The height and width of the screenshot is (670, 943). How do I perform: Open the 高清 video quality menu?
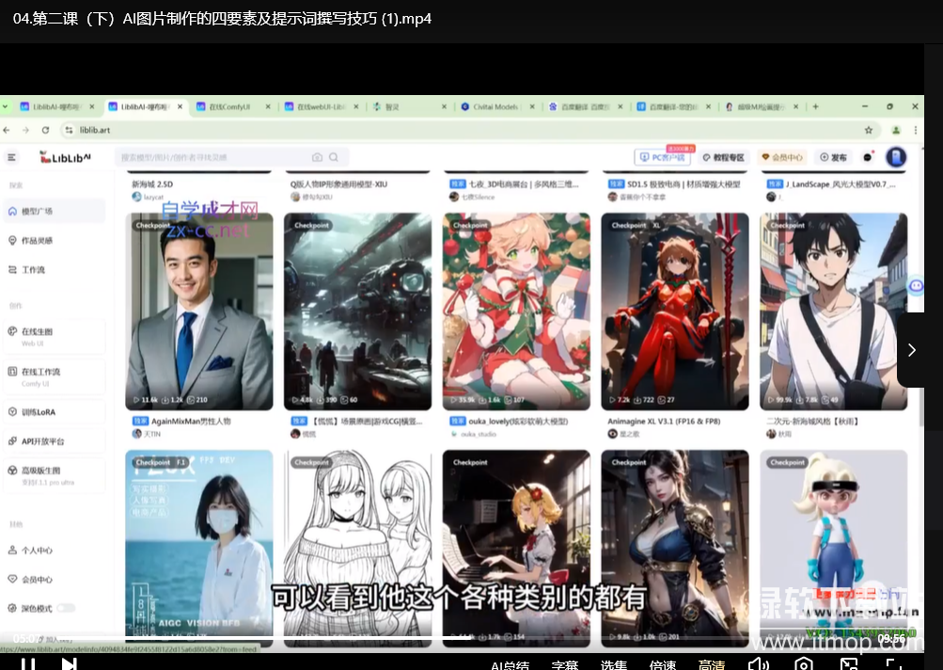(x=712, y=664)
